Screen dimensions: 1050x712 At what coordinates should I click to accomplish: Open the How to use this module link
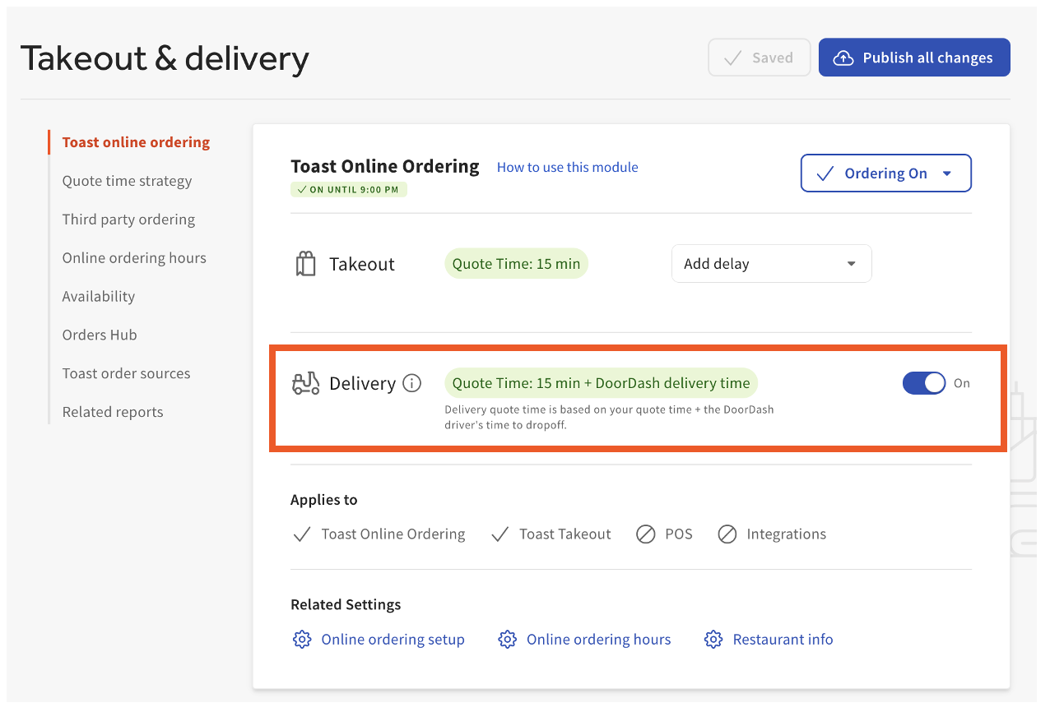(567, 167)
